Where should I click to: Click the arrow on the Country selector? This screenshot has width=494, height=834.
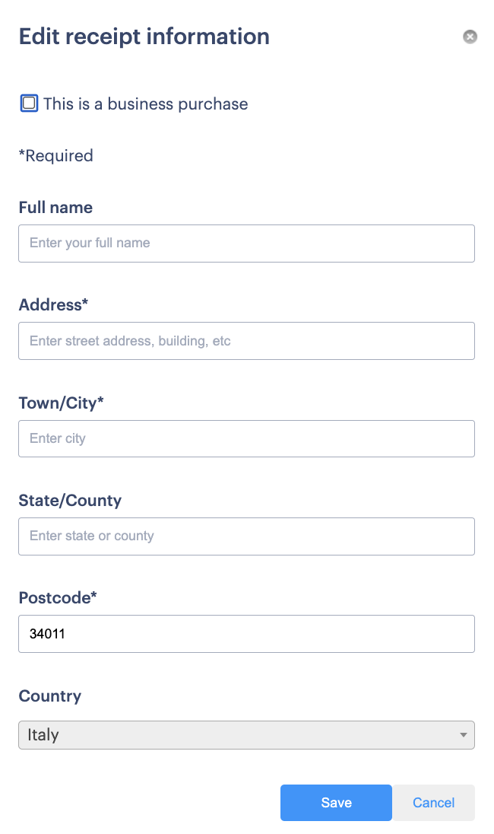[463, 735]
